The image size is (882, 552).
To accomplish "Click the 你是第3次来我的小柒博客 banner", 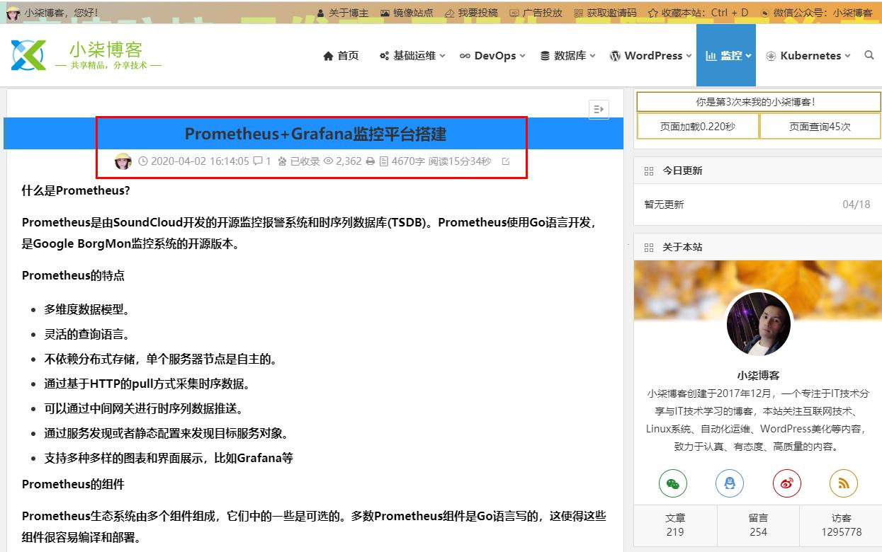I will pyautogui.click(x=759, y=102).
